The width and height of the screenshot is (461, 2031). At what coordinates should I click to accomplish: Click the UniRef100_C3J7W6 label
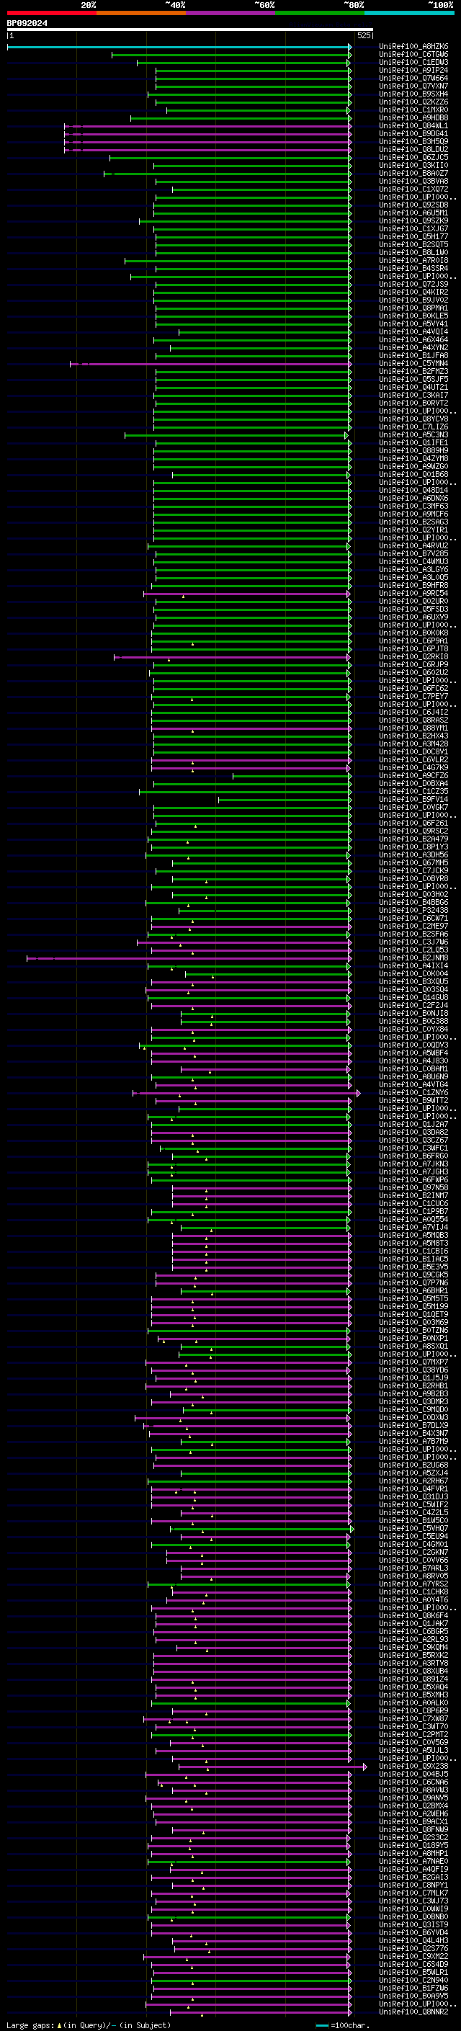pos(413,942)
